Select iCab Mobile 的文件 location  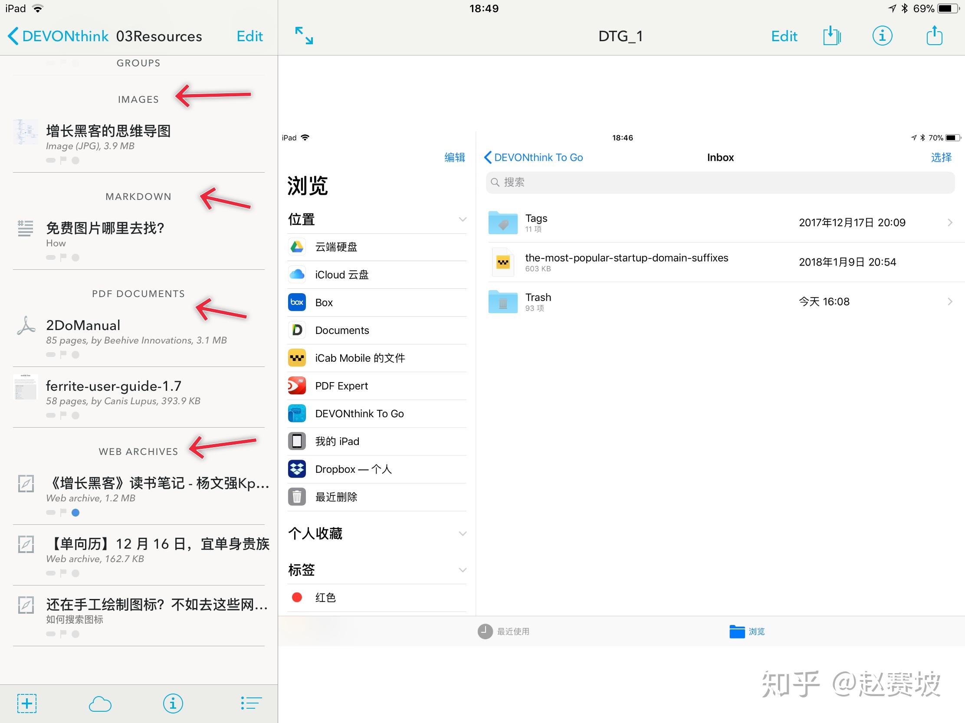[377, 358]
